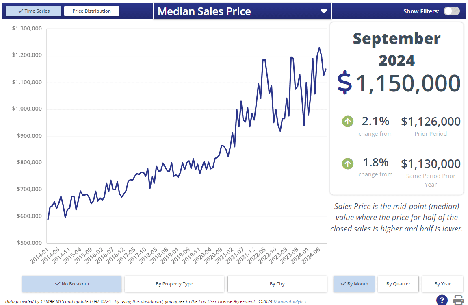Click the $1,126,000 prior period value

pos(431,121)
